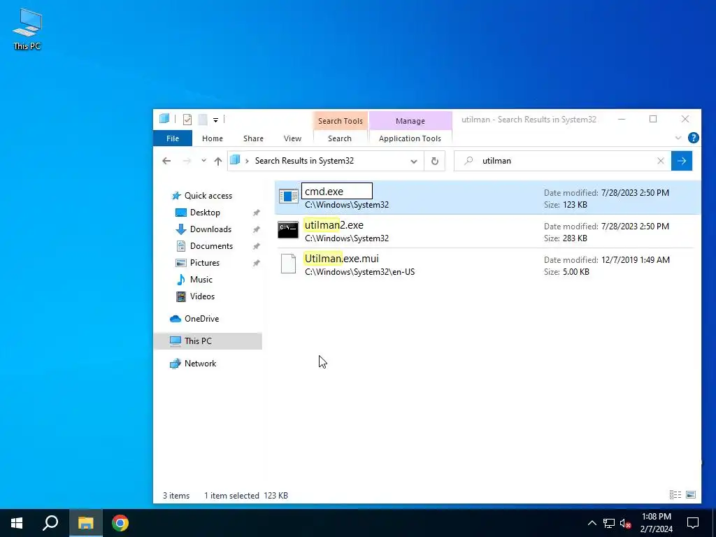The image size is (716, 537).
Task: Show hidden system tray icons
Action: click(592, 523)
